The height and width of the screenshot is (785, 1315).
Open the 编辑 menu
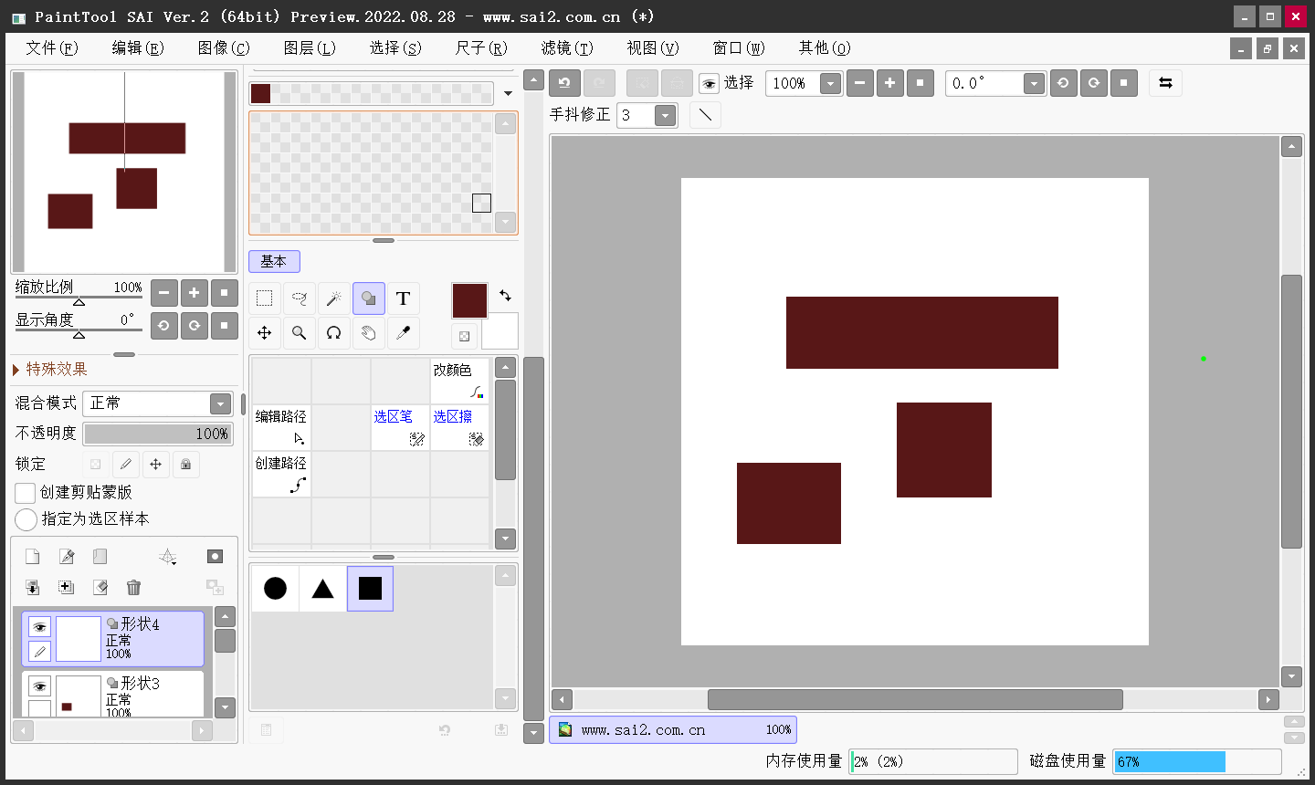pos(138,47)
